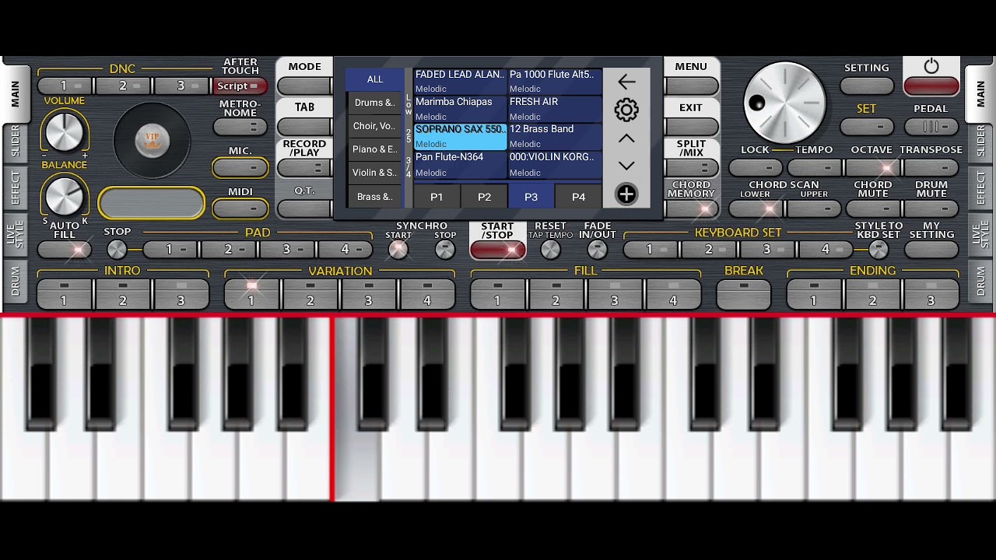Click the Split/Mix button
The height and width of the screenshot is (560, 996).
(x=691, y=167)
